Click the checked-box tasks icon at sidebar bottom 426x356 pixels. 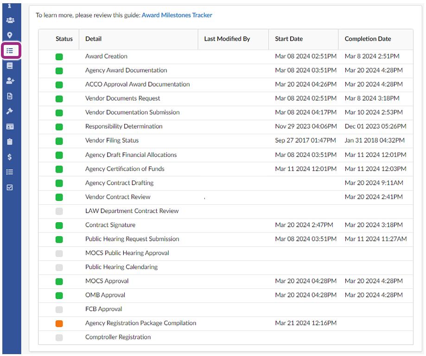click(x=9, y=187)
